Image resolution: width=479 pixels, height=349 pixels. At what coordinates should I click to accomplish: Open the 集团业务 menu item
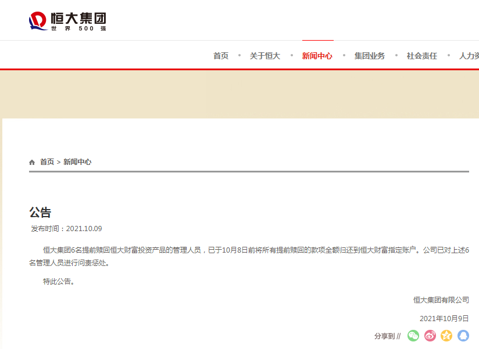[x=370, y=56]
